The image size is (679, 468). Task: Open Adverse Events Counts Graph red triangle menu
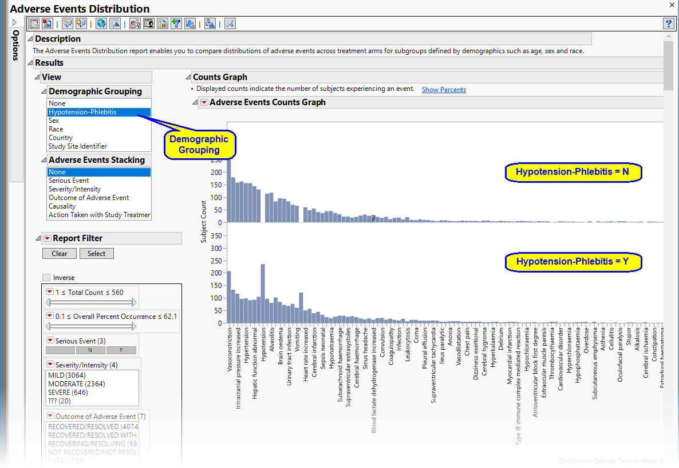[204, 102]
